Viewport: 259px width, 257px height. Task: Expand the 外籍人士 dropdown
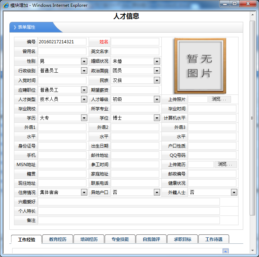click(234, 192)
